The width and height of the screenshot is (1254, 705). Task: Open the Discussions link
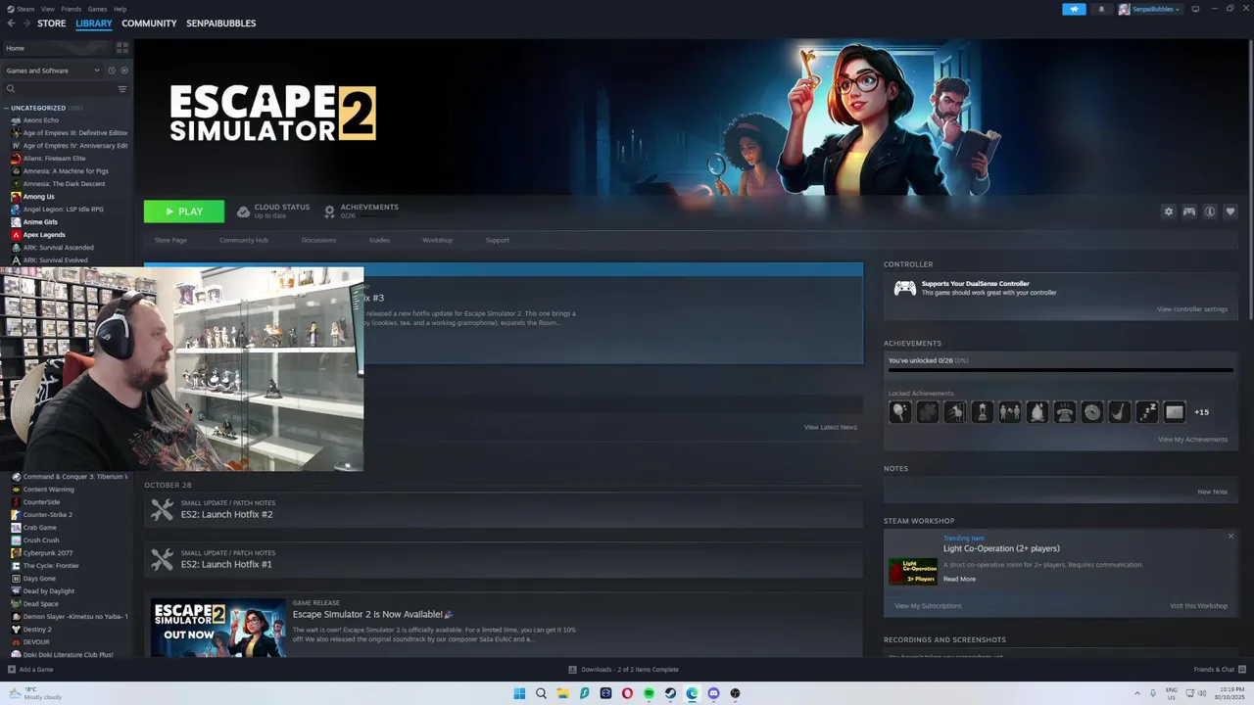(x=318, y=240)
